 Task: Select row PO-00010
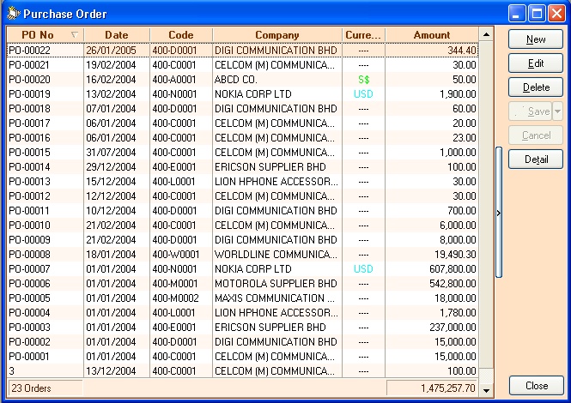pos(242,225)
